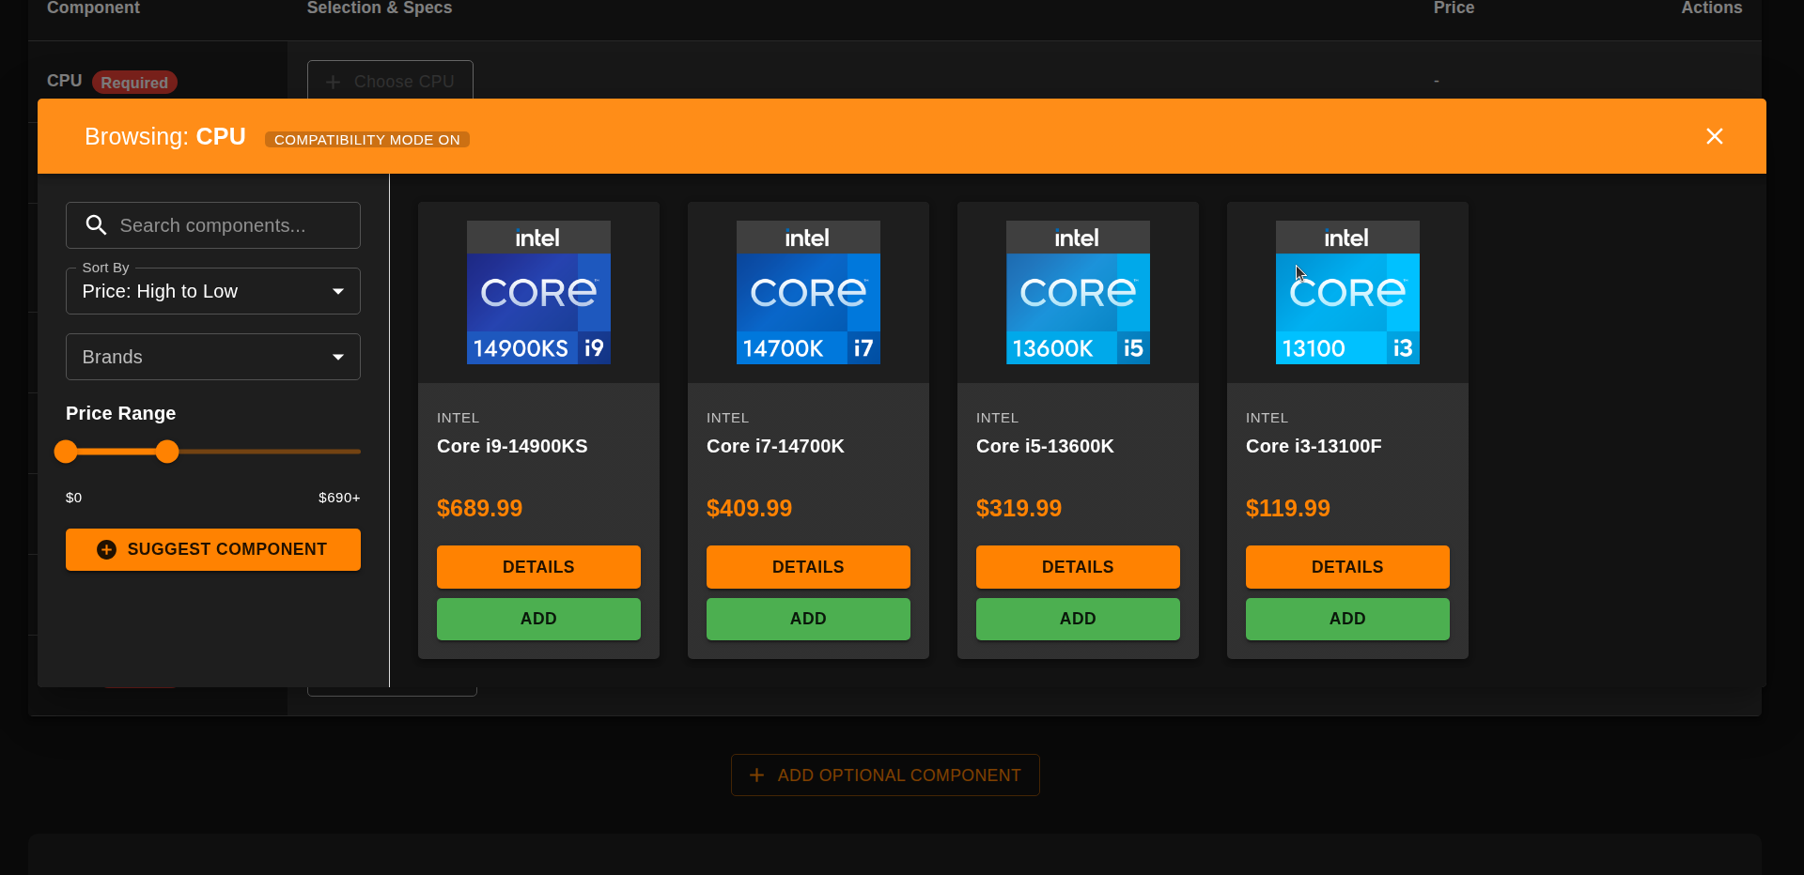1804x875 pixels.
Task: View details for Core i3-13100F
Action: 1347,567
